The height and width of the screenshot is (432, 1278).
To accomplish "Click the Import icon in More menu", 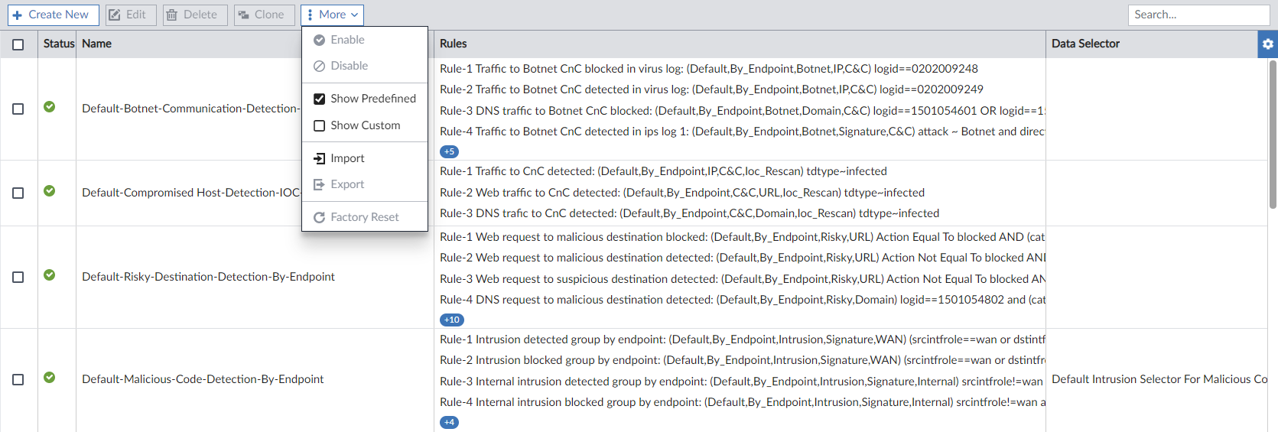I will 320,158.
